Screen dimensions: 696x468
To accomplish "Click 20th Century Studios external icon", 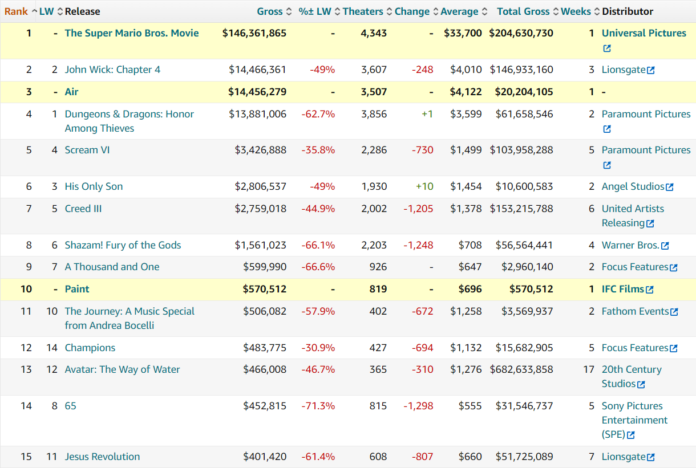I will 641,385.
